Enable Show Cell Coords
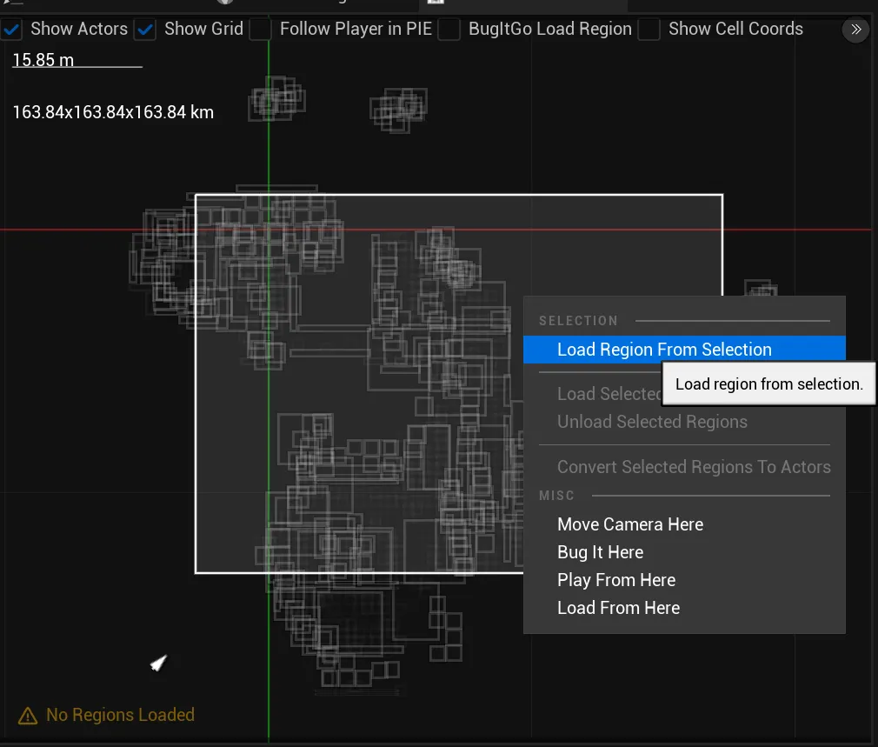Screen dimensions: 878x747 point(649,29)
